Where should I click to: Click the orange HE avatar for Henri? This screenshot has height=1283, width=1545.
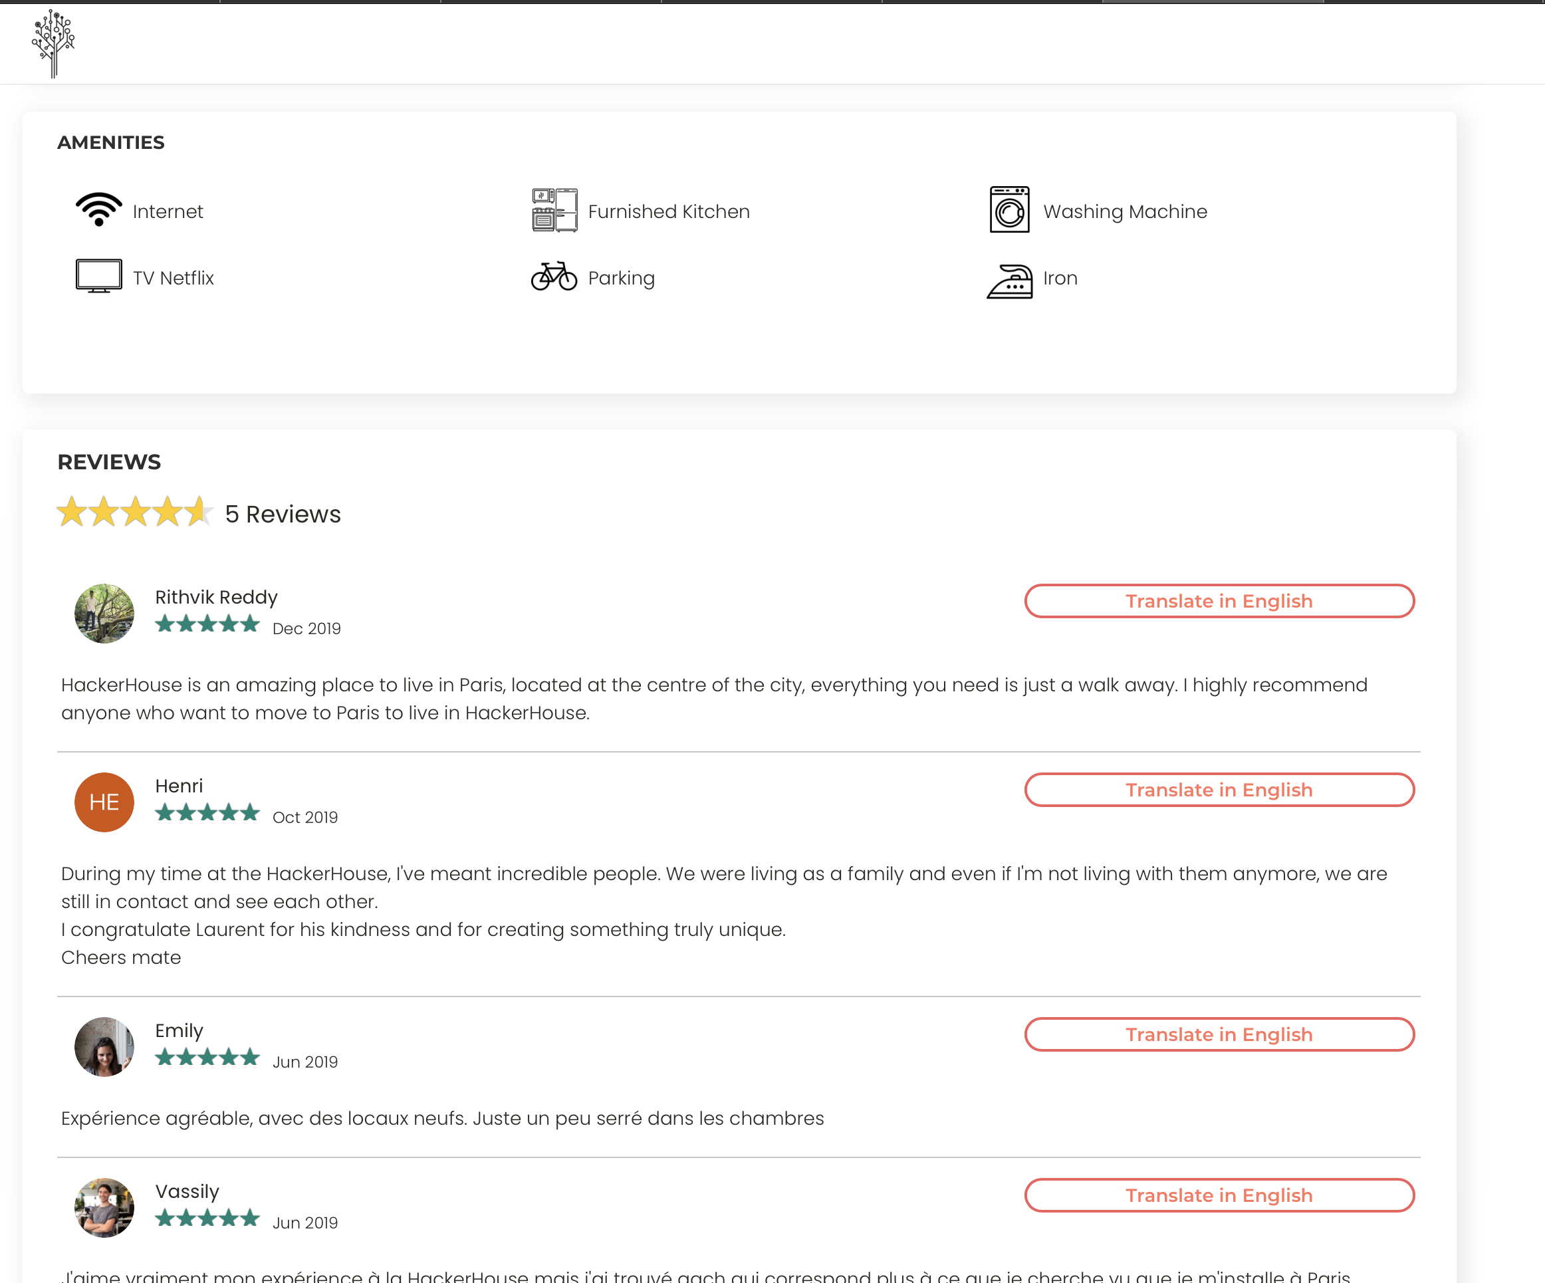click(x=104, y=802)
